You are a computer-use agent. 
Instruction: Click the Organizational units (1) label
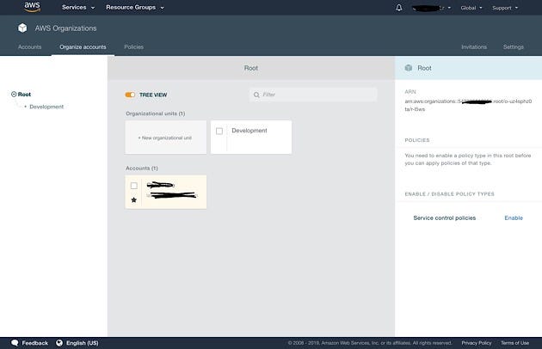pyautogui.click(x=155, y=113)
